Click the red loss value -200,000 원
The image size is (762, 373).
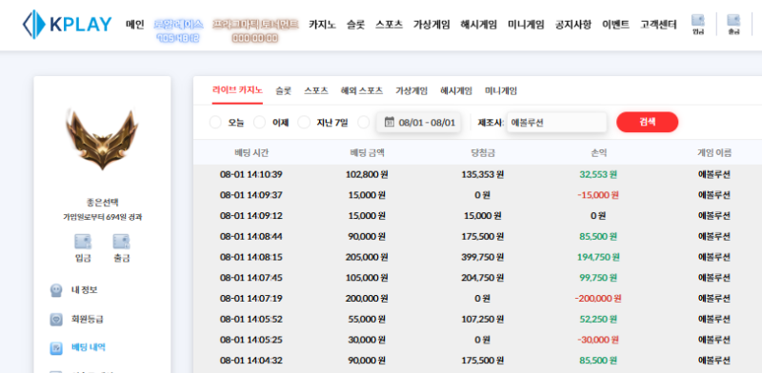coord(598,298)
